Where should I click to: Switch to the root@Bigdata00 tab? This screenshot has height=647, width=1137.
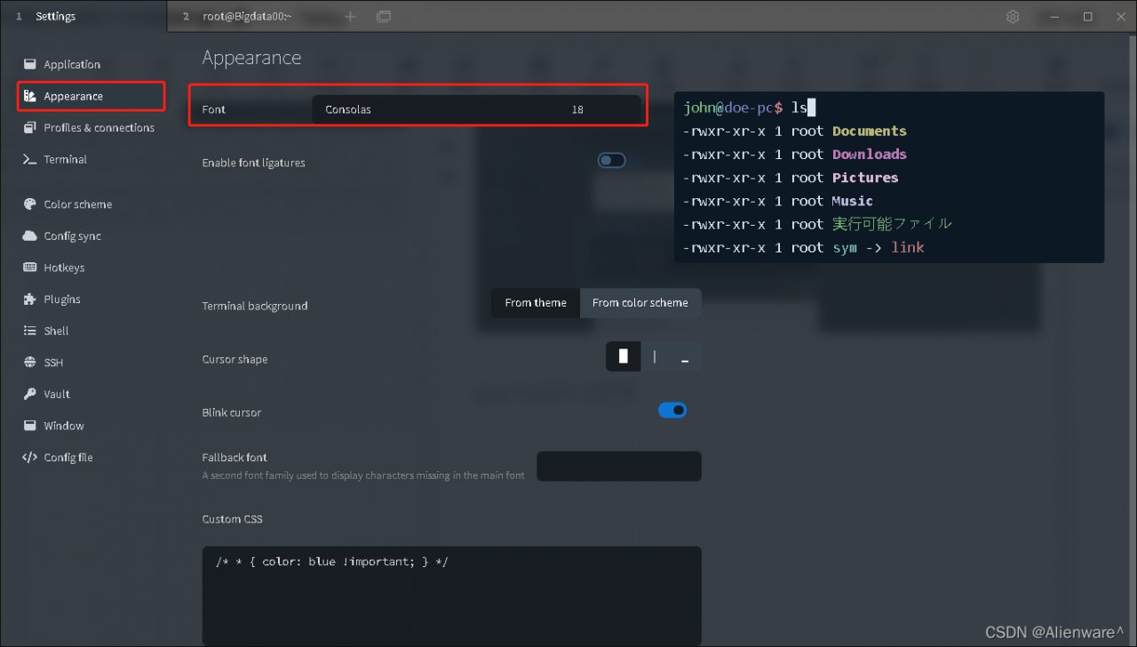coord(247,16)
